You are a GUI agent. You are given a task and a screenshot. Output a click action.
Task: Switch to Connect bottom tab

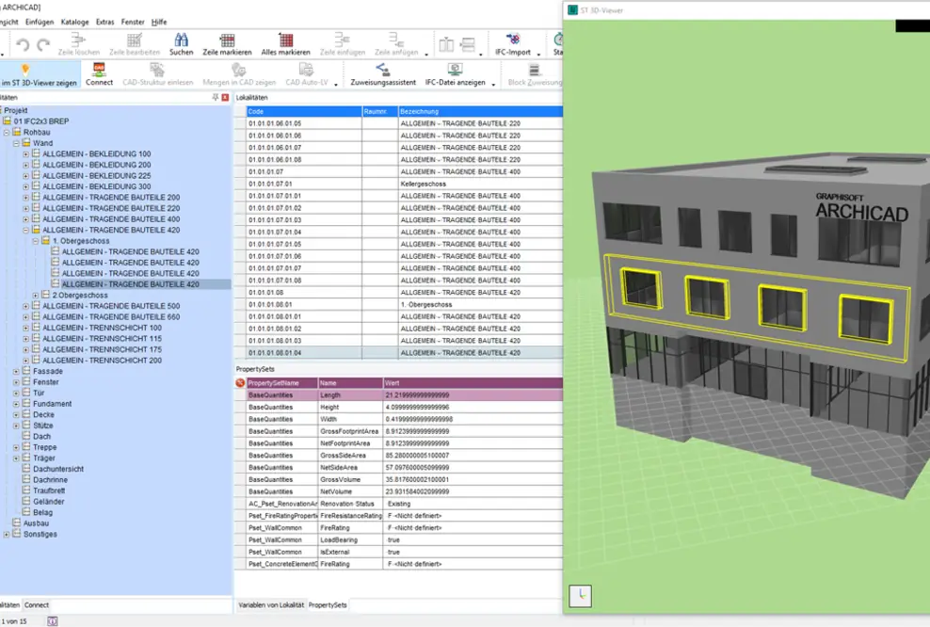36,605
